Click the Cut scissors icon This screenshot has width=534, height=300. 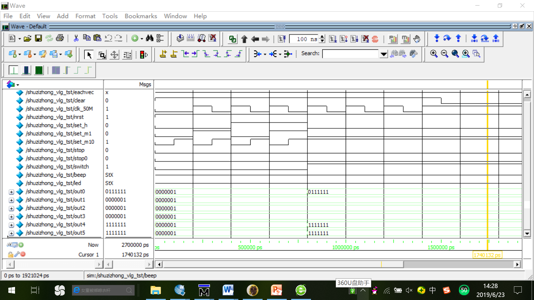(x=76, y=38)
